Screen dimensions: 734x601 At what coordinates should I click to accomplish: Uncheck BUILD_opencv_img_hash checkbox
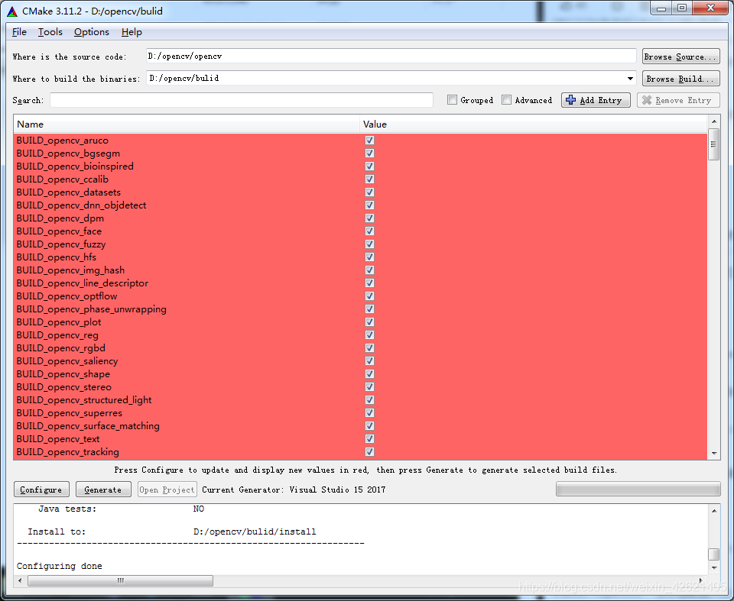(369, 270)
